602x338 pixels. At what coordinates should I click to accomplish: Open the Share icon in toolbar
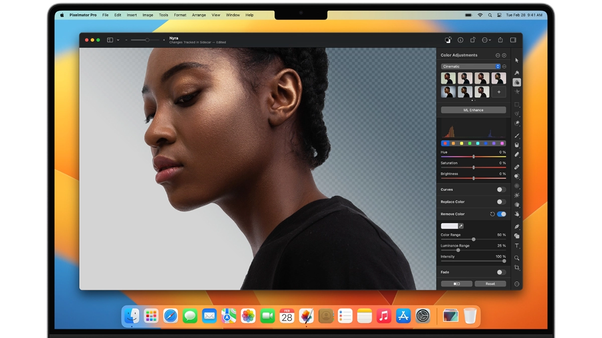coord(500,40)
